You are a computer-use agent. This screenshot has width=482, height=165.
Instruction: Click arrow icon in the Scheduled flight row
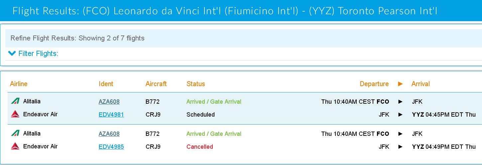coord(400,115)
